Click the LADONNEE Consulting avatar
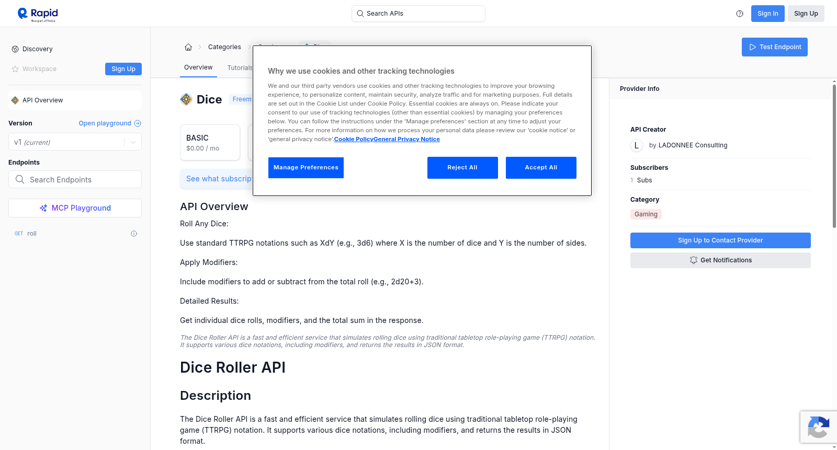The image size is (837, 450). (x=637, y=145)
